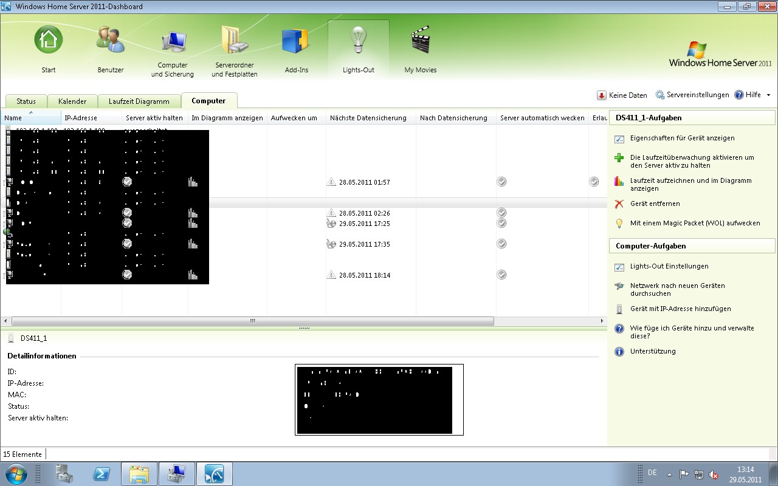
Task: Sort by Nach Datensicherung column
Action: (456, 118)
